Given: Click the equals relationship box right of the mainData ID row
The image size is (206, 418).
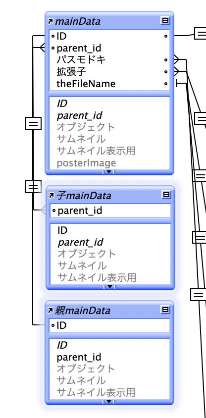Looking at the screenshot, I should pyautogui.click(x=200, y=33).
